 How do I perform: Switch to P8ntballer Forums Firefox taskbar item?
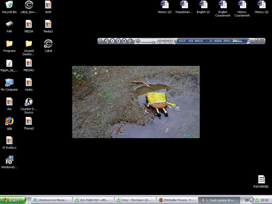coord(177,200)
